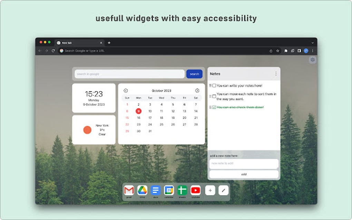The width and height of the screenshot is (352, 220).
Task: Uncheck the completed 'check them done' note
Action: pyautogui.click(x=213, y=107)
